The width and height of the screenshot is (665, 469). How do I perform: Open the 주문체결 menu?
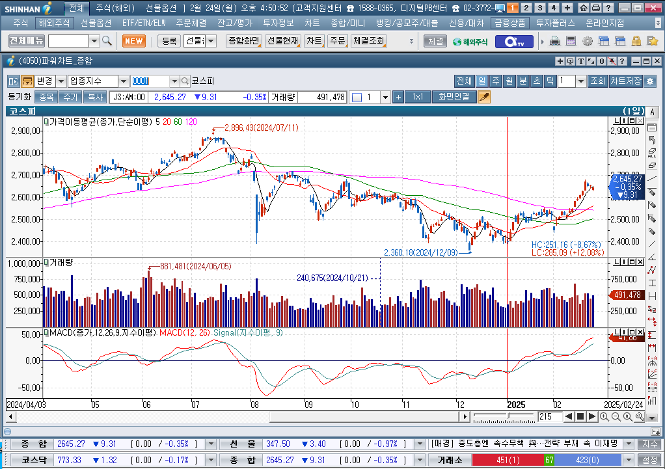pyautogui.click(x=191, y=23)
